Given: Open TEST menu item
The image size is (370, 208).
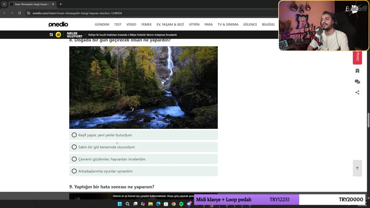Looking at the screenshot, I should tap(118, 24).
